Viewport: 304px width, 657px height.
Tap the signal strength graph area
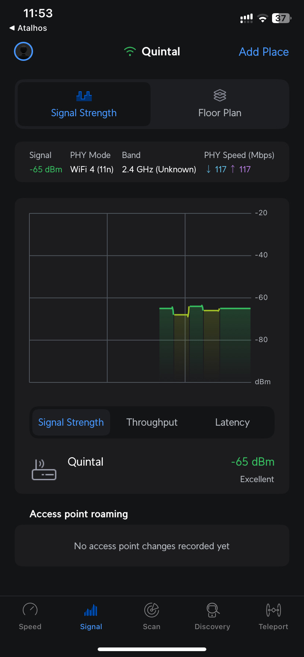(x=140, y=298)
